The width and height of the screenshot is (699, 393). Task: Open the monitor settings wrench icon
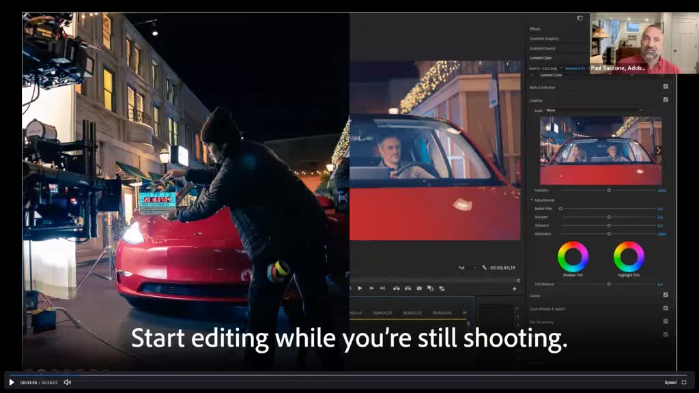coord(484,267)
